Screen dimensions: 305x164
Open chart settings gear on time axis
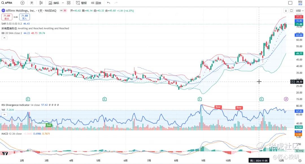[300, 161]
